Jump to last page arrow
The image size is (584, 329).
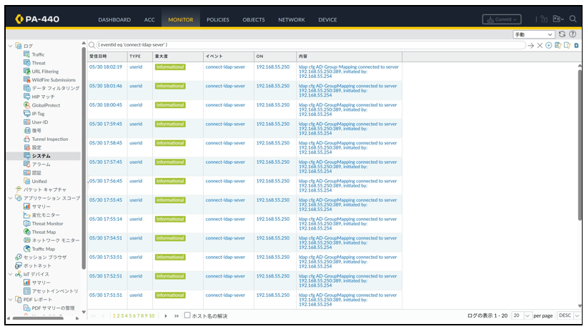tap(177, 316)
